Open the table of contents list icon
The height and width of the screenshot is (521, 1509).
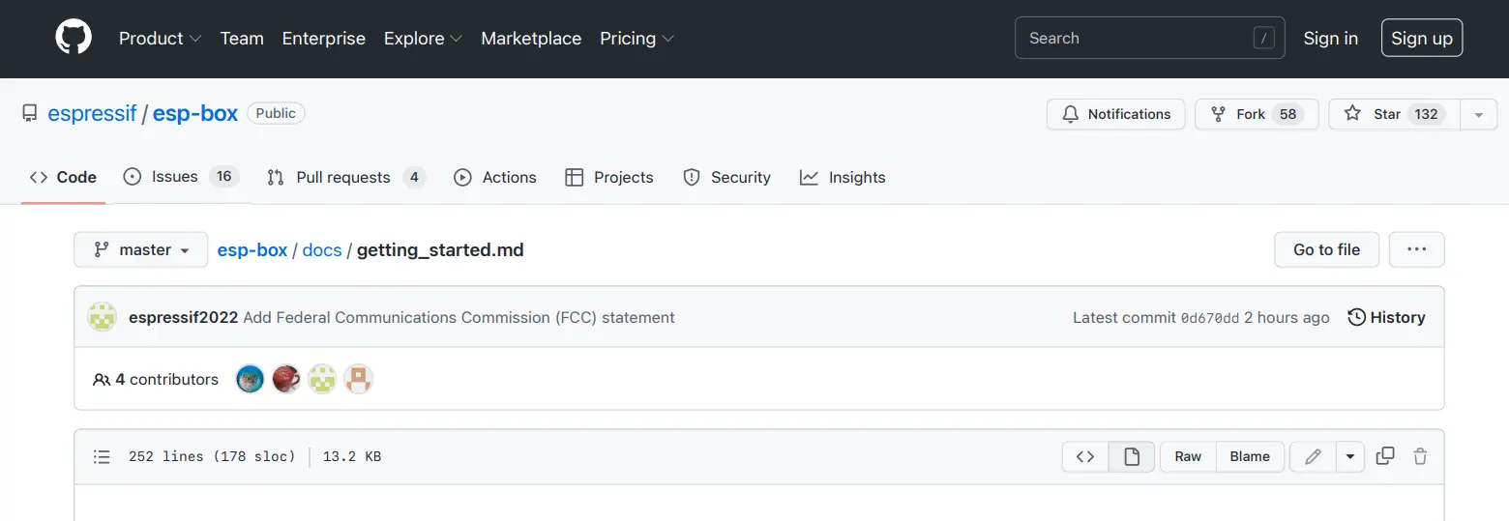point(102,456)
